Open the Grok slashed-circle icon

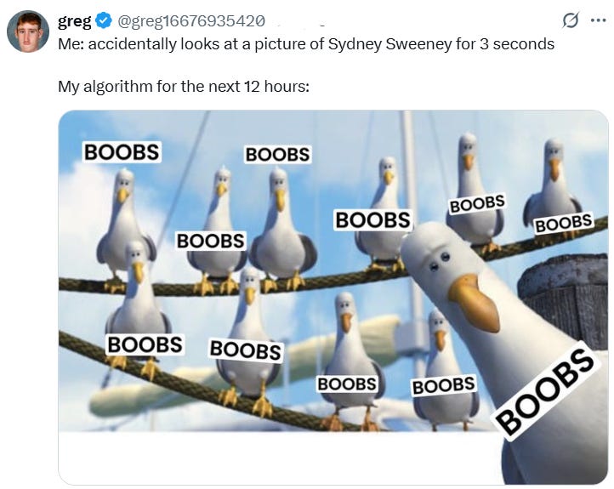(570, 20)
